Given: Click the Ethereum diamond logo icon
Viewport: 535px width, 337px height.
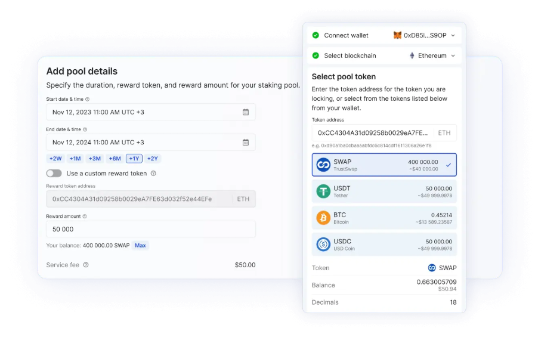Looking at the screenshot, I should [412, 55].
